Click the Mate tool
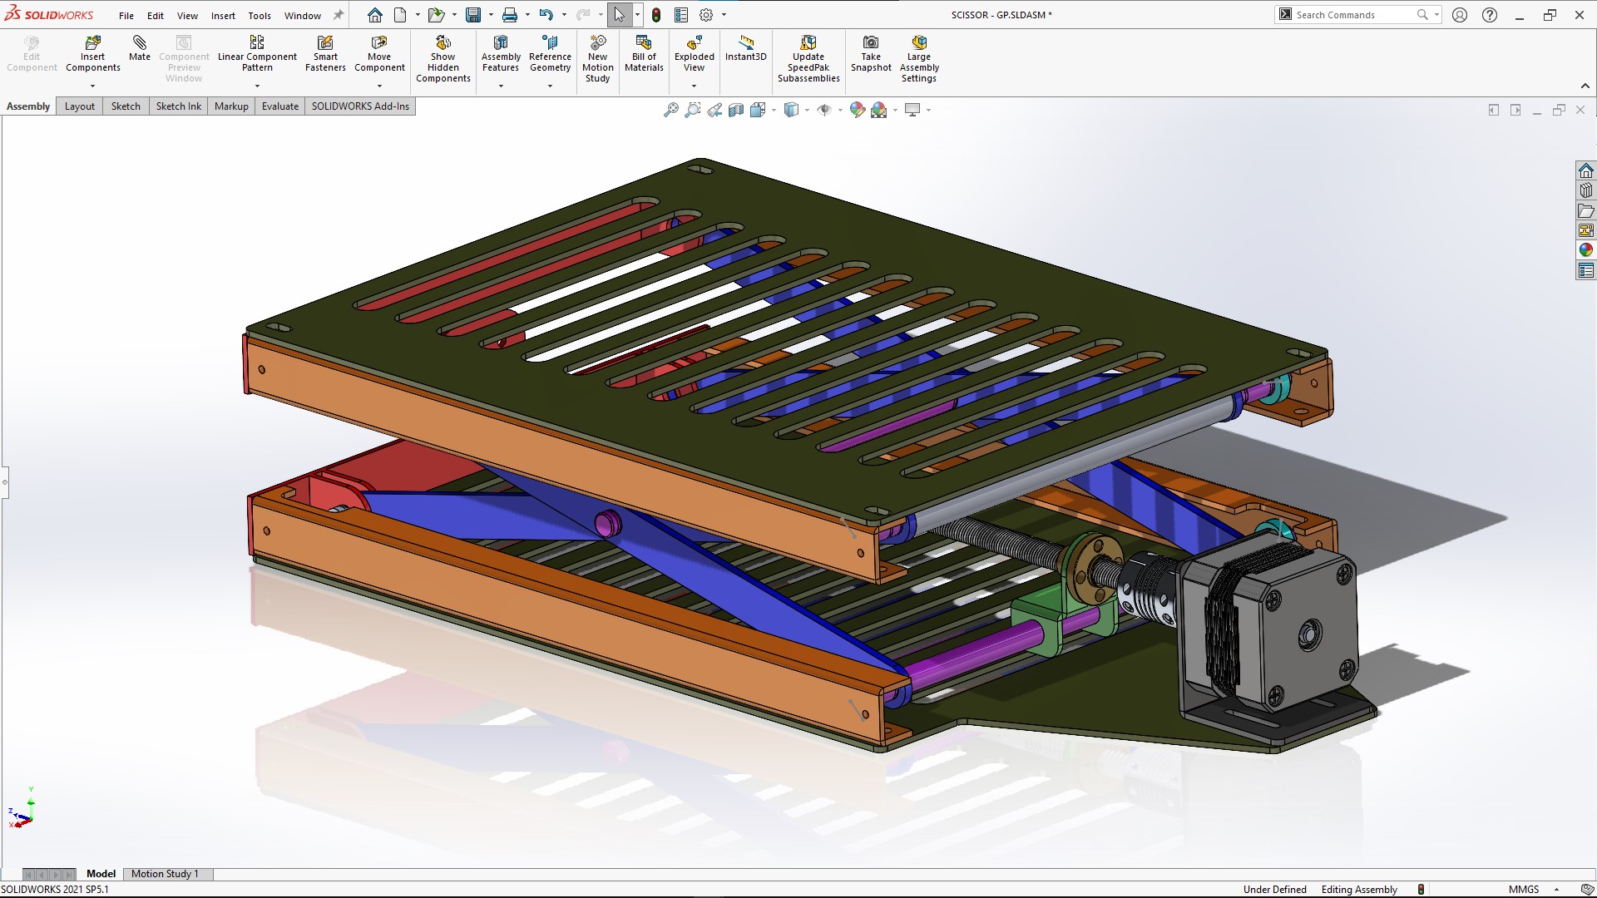Image resolution: width=1597 pixels, height=898 pixels. [x=140, y=48]
